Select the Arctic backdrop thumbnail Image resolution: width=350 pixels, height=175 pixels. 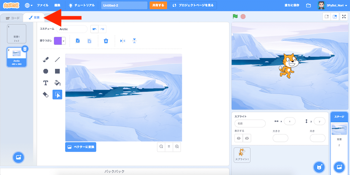16,57
